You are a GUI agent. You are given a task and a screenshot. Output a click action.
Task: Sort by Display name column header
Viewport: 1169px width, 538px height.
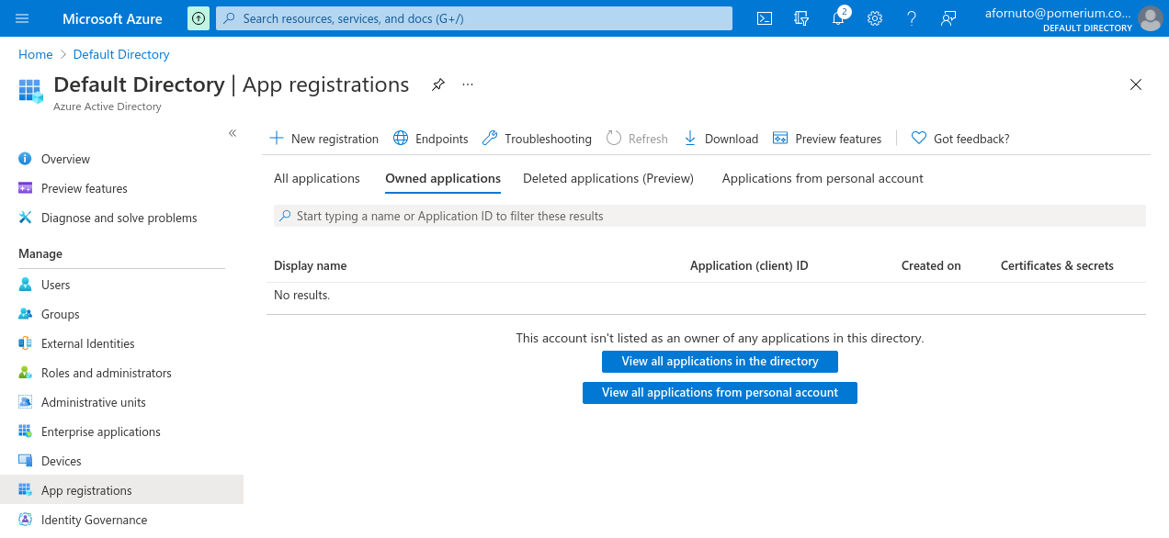click(x=311, y=265)
